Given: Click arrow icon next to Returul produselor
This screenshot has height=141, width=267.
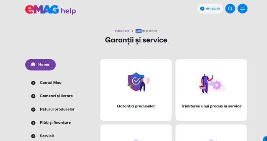Looking at the screenshot, I should coord(33,109).
